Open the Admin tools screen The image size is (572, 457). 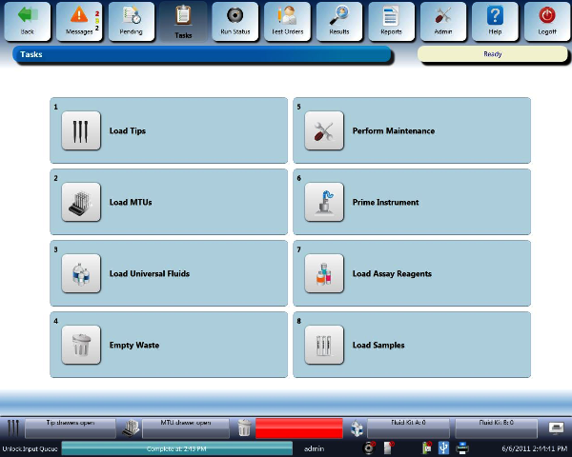(443, 21)
